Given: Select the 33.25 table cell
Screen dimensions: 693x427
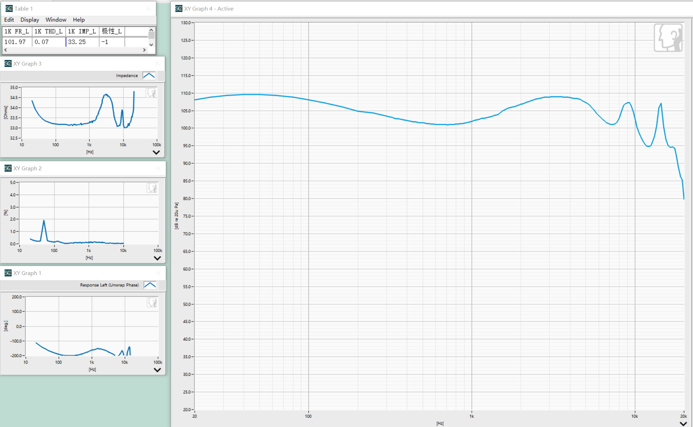Looking at the screenshot, I should click(82, 42).
